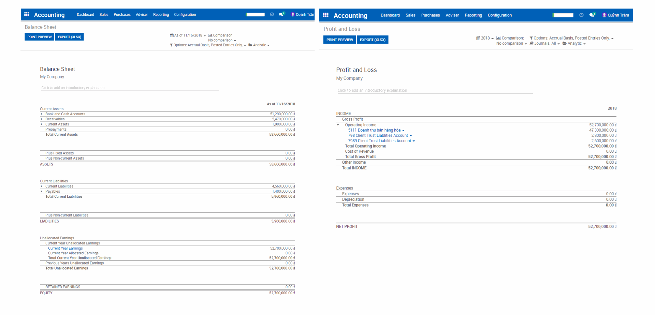The height and width of the screenshot is (315, 655).
Task: Click the Journals book icon on Profit and Loss
Action: pyautogui.click(x=531, y=43)
